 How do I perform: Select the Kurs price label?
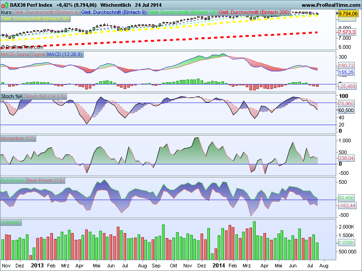6,12
